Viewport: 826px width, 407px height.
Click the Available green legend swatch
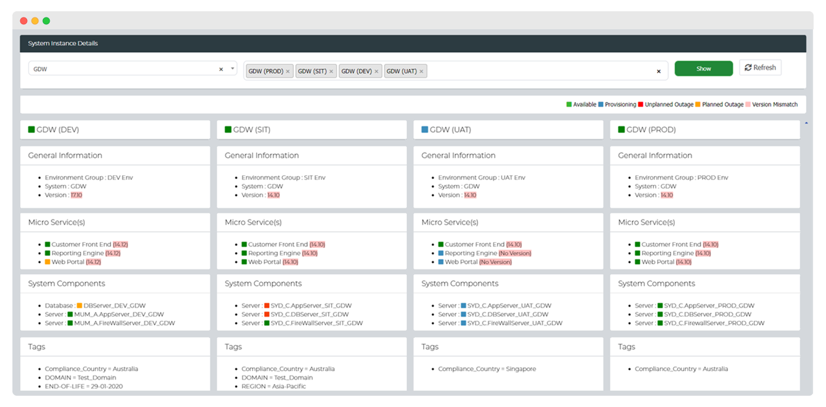coord(569,104)
